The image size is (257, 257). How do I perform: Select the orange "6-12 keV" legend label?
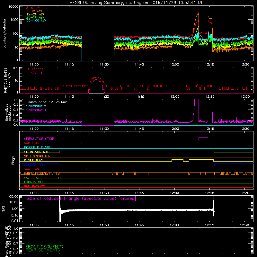pos(34,11)
